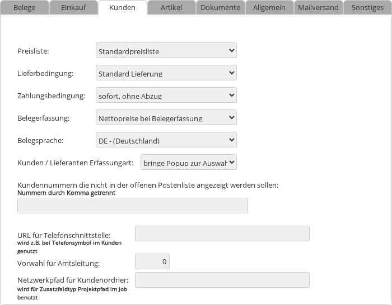
Task: Click the Vorwahl für Amtsleitung field
Action: [152, 261]
